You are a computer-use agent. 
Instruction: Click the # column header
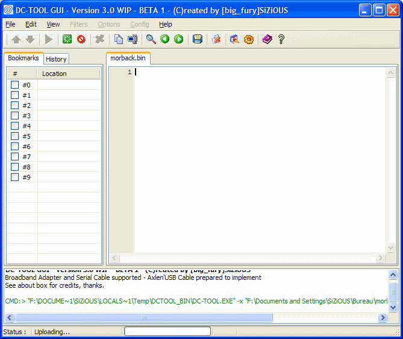click(x=22, y=74)
